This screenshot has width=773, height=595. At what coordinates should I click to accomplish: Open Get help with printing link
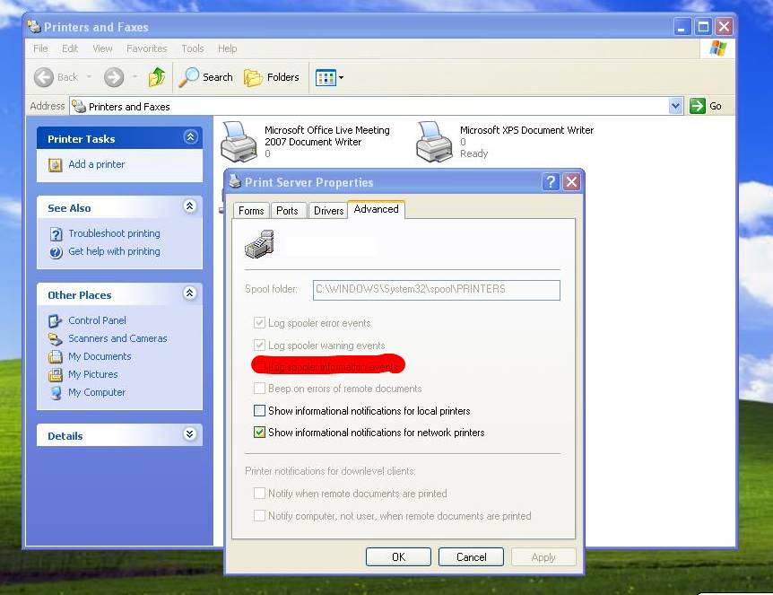[x=114, y=251]
